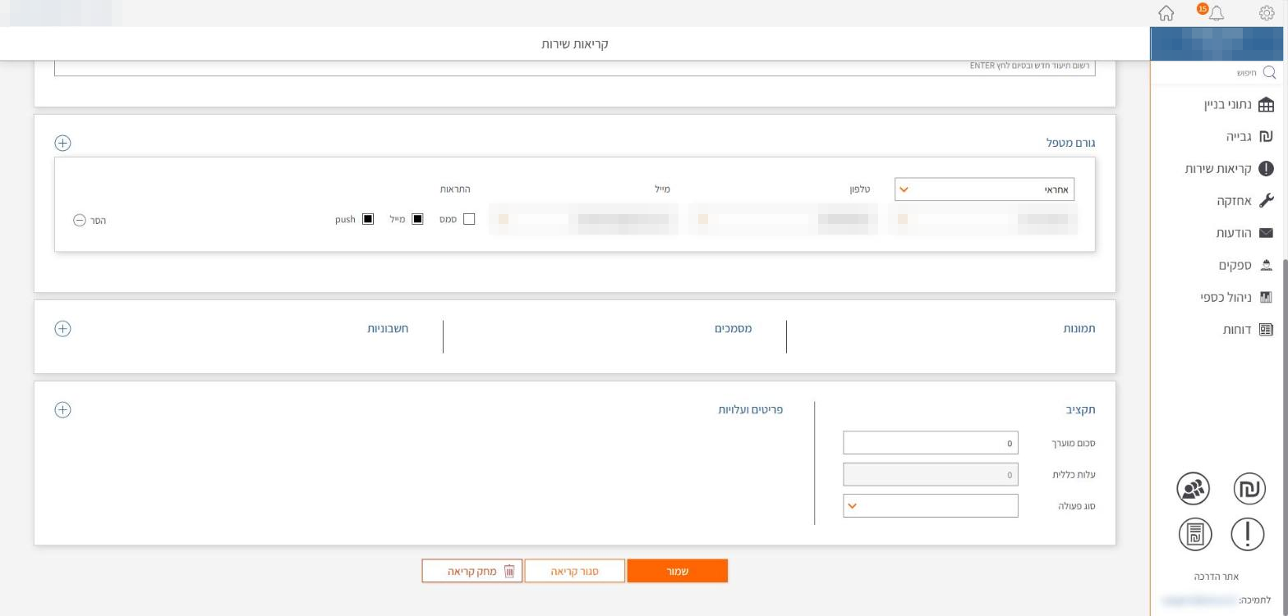This screenshot has width=1288, height=616.
Task: Click the large exclamation shortcut icon
Action: (1249, 535)
